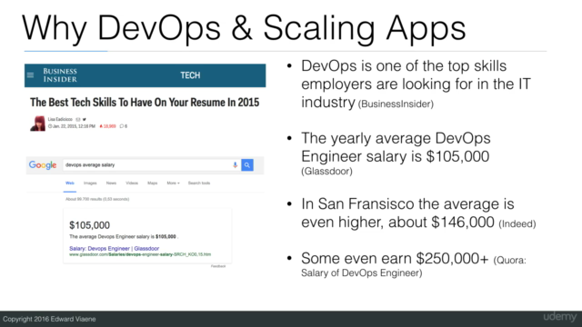Click the Business Insider logo

pos(60,75)
